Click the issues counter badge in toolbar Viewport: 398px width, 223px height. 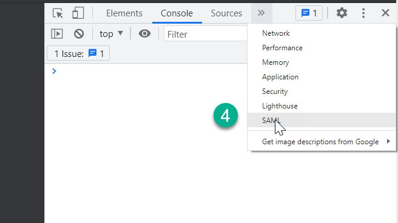[x=309, y=13]
